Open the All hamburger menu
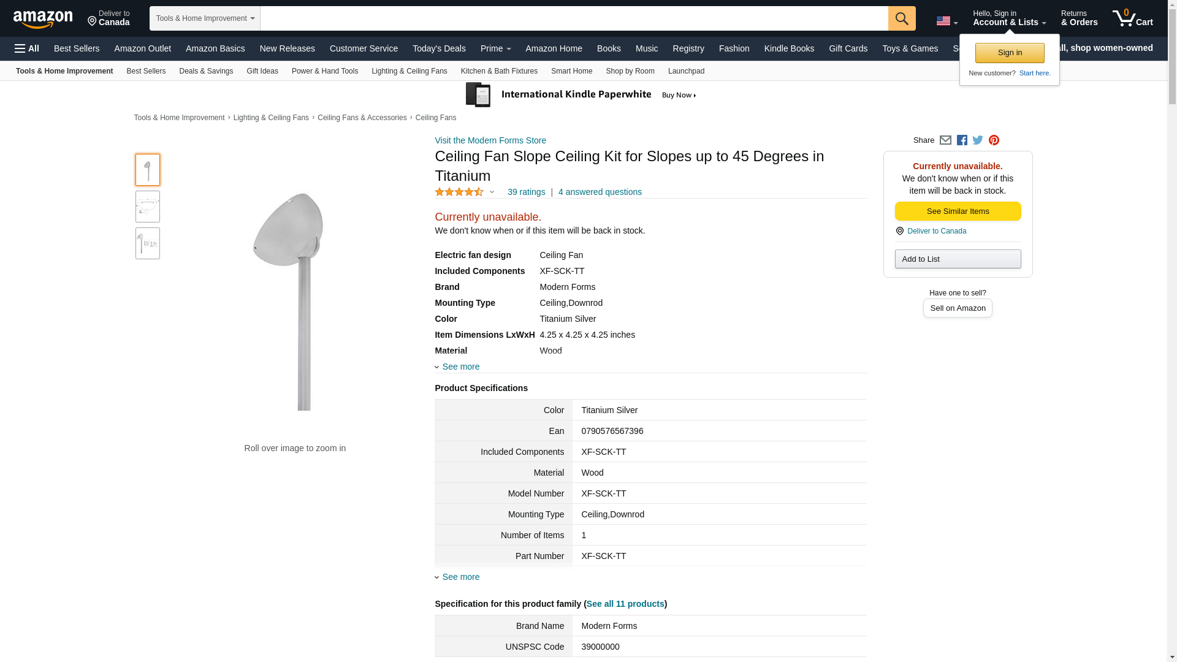 click(x=27, y=48)
